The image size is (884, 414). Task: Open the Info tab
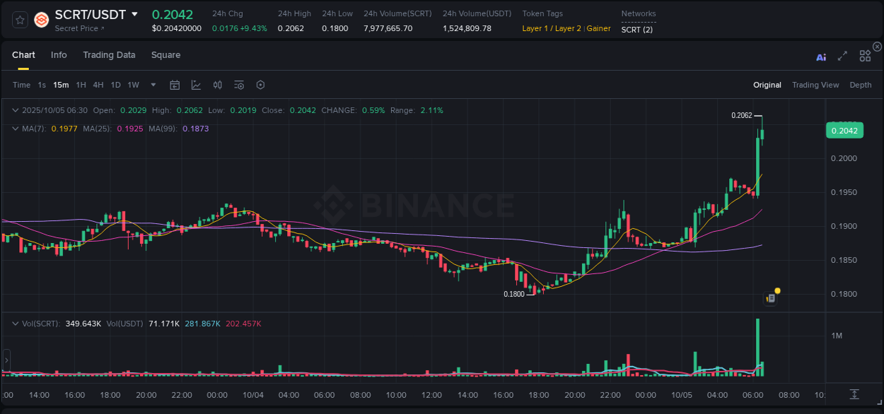[x=59, y=55]
